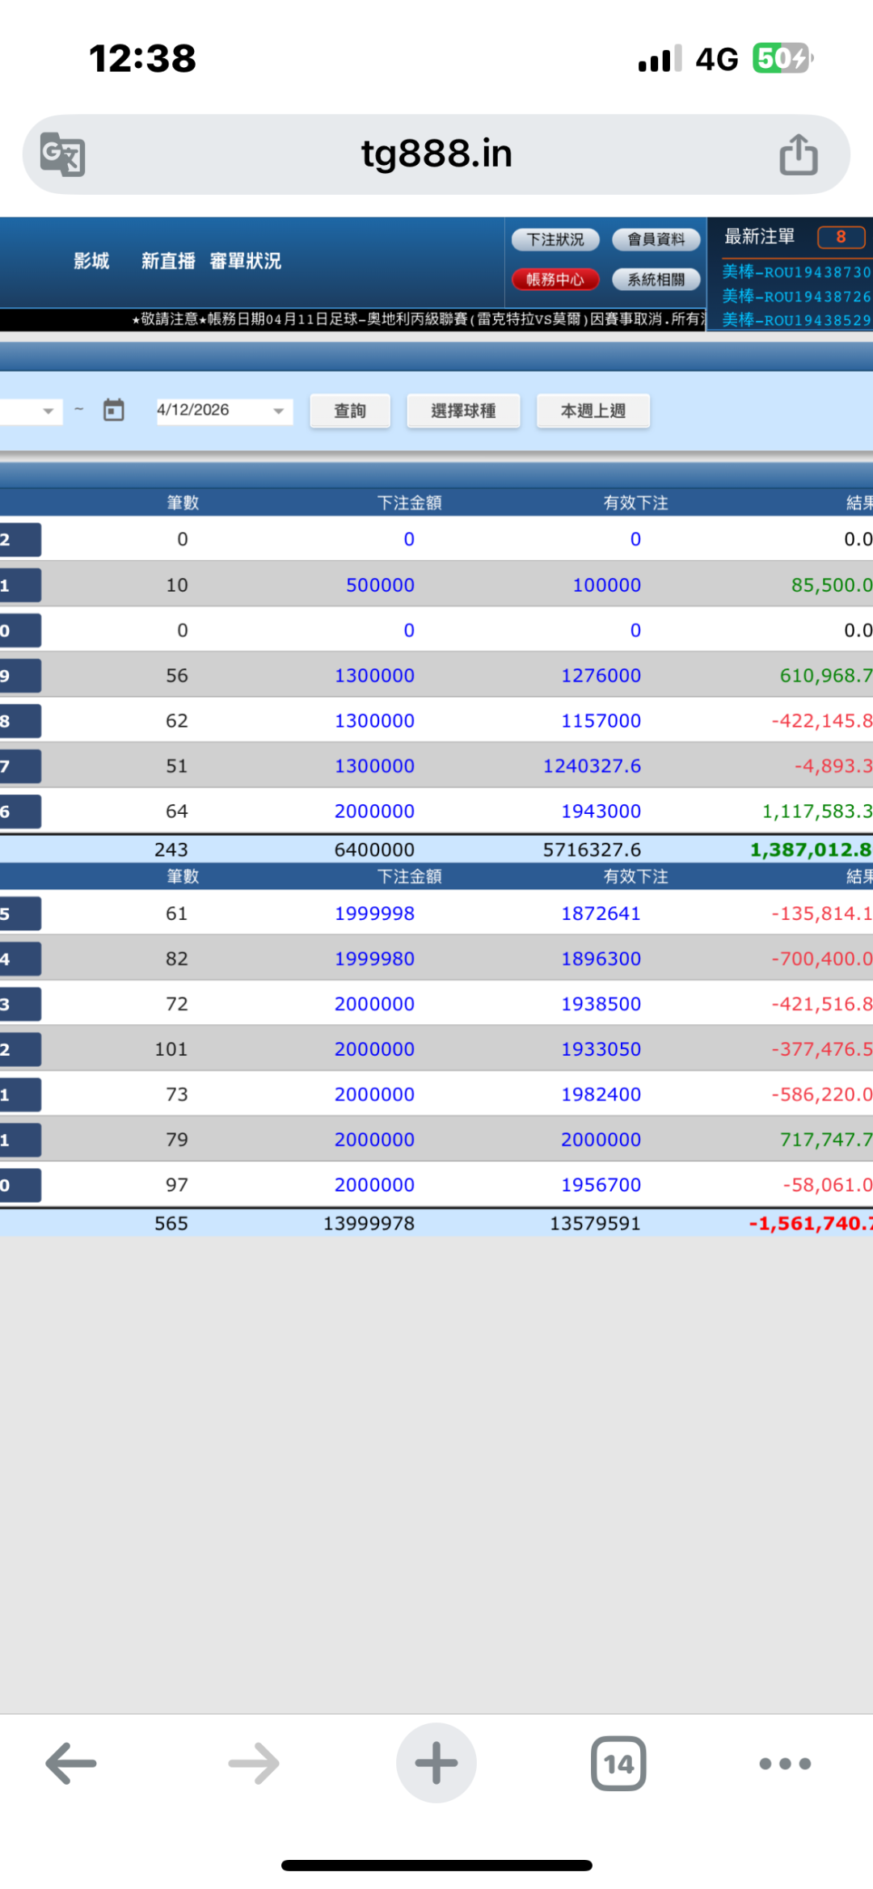This screenshot has width=873, height=1889.
Task: Open valid bet 1943000 link
Action: point(601,812)
